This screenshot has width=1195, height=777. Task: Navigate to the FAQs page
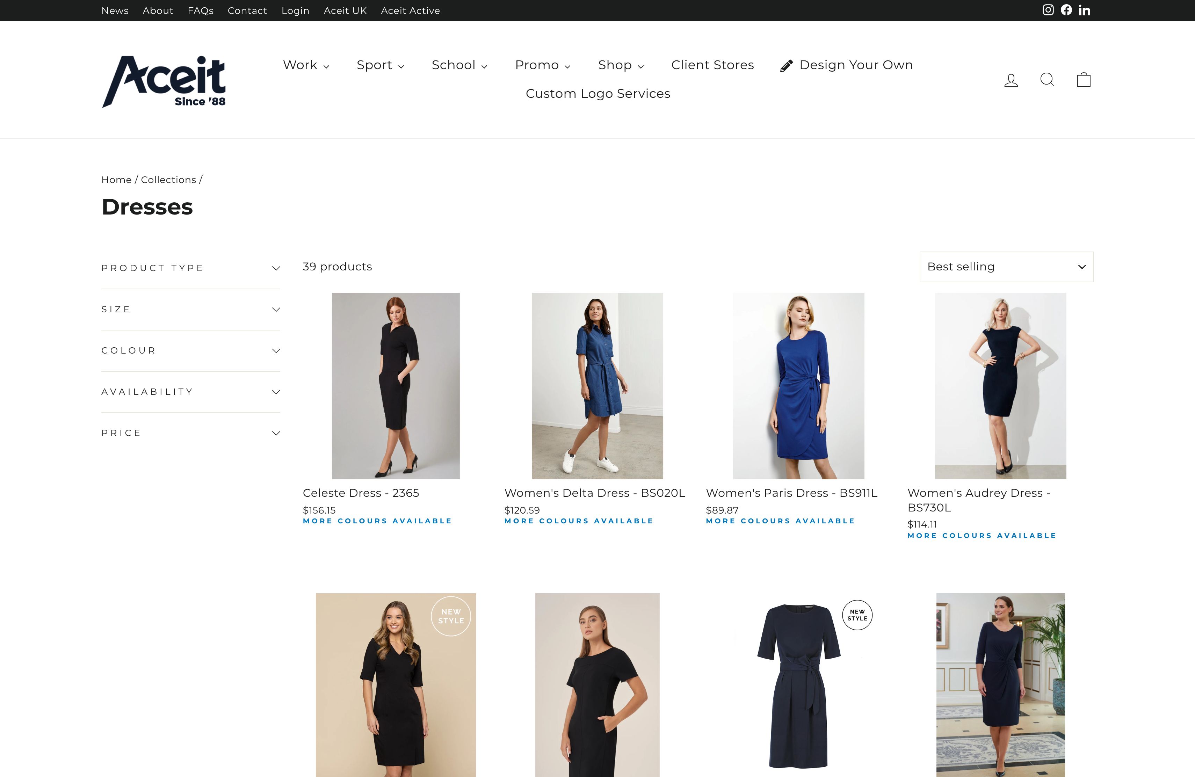tap(200, 10)
